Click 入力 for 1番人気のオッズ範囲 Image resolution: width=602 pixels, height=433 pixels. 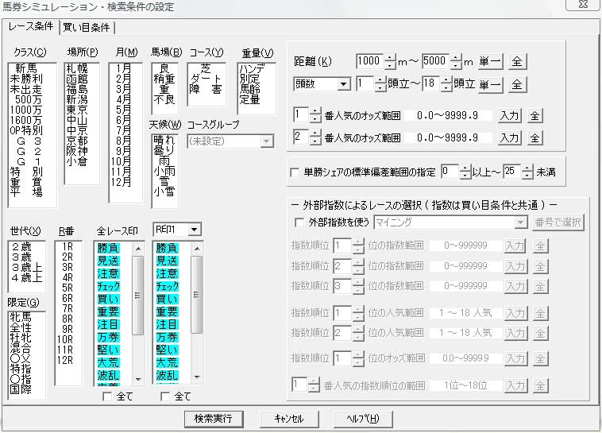coord(510,116)
